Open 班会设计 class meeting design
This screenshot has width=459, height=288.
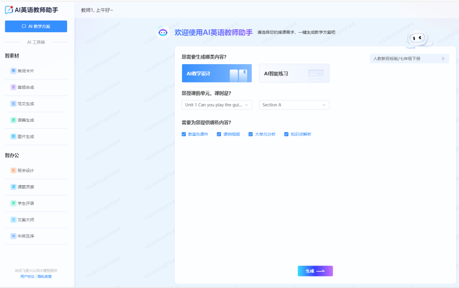[25, 170]
